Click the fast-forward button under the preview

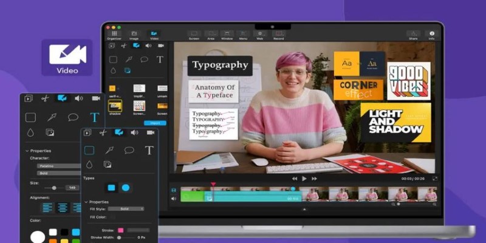coord(314,179)
